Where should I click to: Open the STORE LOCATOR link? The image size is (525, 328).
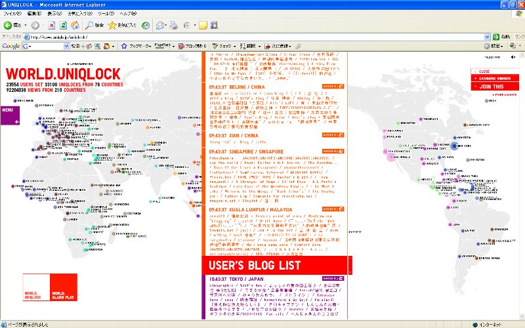tap(504, 94)
